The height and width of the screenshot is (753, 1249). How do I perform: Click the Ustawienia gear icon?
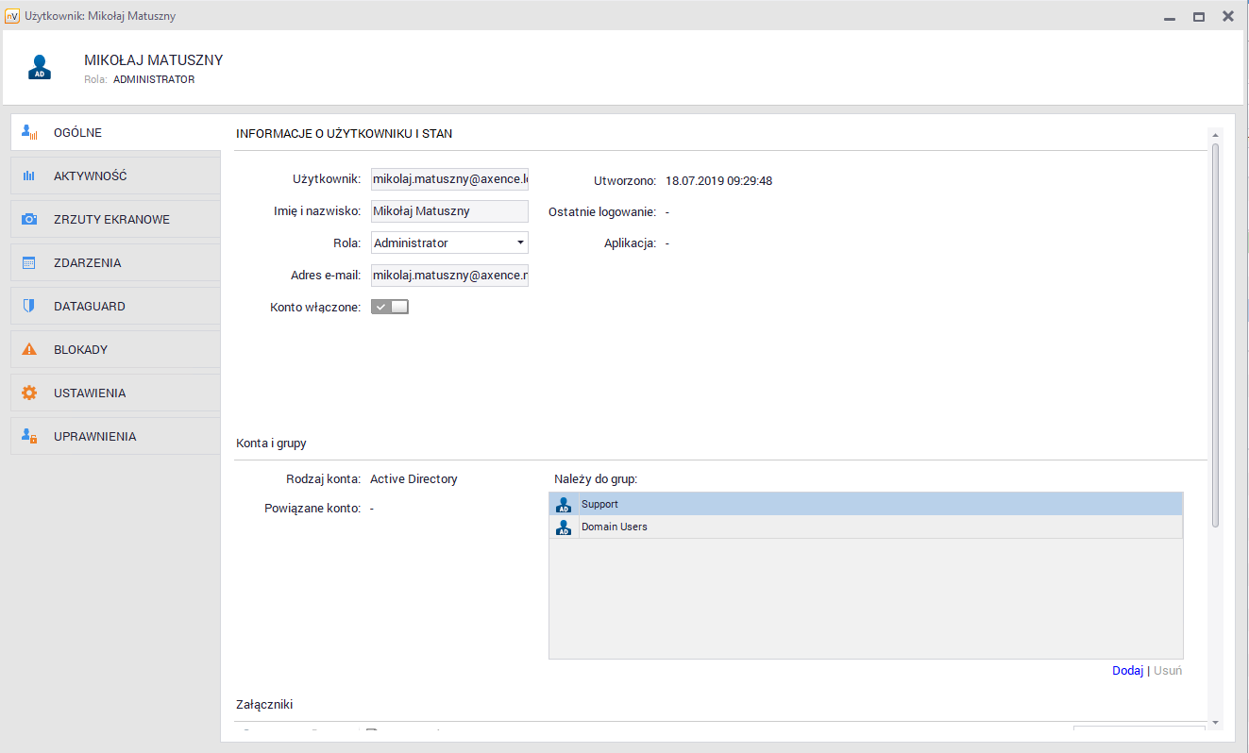pos(29,393)
